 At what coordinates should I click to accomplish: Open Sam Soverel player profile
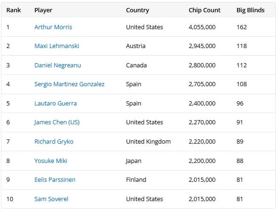click(x=51, y=199)
